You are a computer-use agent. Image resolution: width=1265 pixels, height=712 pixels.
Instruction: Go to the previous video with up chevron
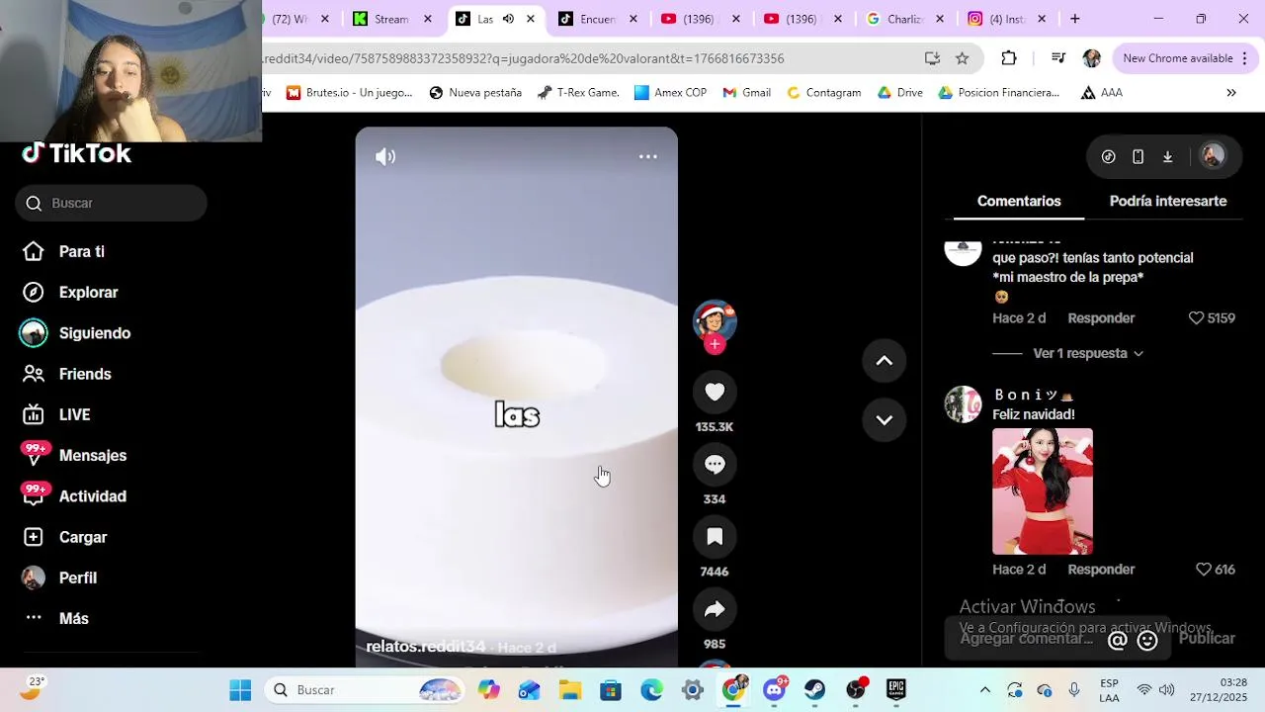(885, 361)
